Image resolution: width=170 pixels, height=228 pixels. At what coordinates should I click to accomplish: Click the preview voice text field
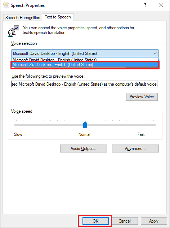pos(85,84)
